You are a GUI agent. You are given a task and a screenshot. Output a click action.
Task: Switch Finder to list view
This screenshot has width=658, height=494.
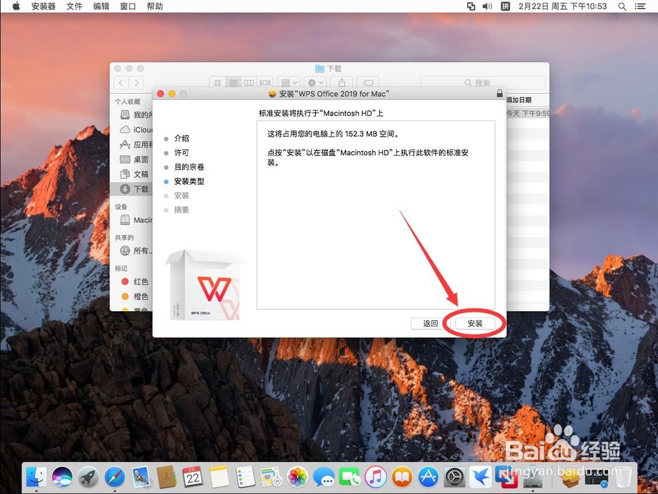click(x=234, y=83)
